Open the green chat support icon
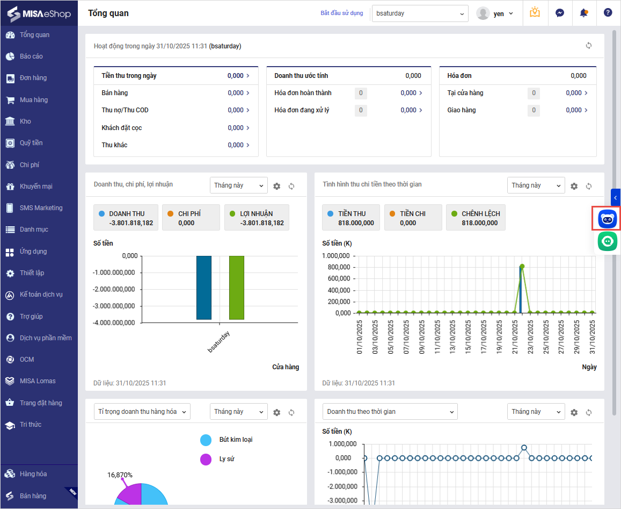The width and height of the screenshot is (621, 509). pos(608,241)
